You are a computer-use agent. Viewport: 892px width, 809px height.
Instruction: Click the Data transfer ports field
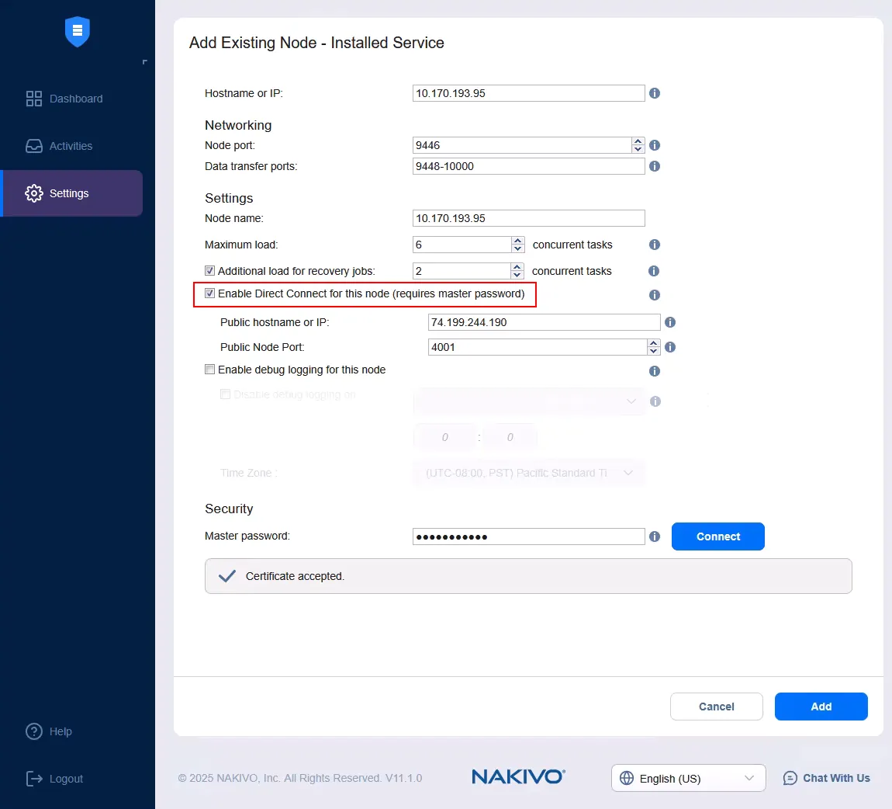[x=528, y=166]
